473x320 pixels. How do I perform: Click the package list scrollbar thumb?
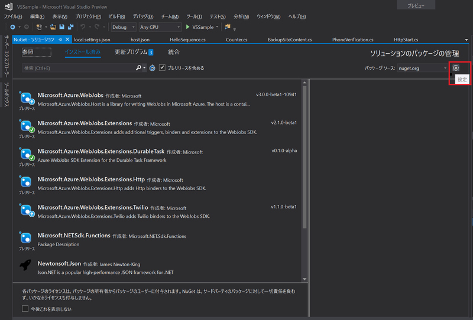point(304,157)
